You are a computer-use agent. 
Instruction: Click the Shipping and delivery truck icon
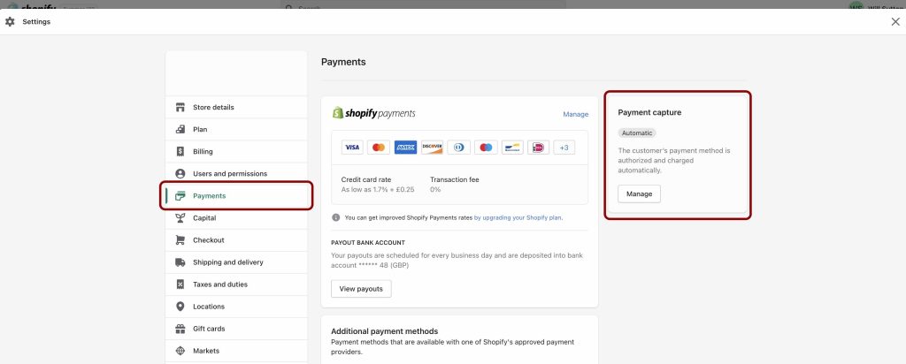(x=180, y=262)
